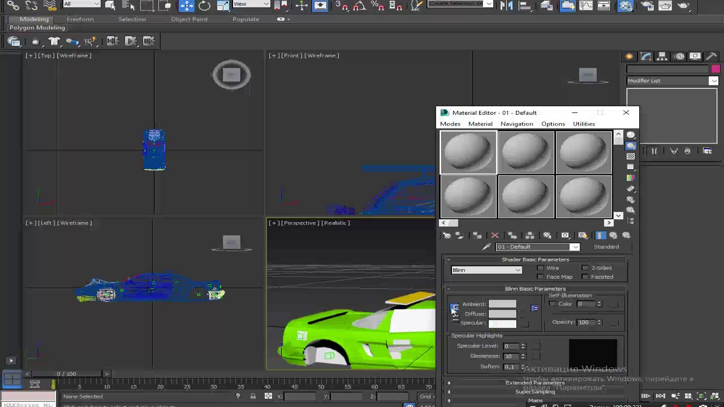Click the Mirror tool icon
This screenshot has height=407, width=724.
tap(507, 6)
